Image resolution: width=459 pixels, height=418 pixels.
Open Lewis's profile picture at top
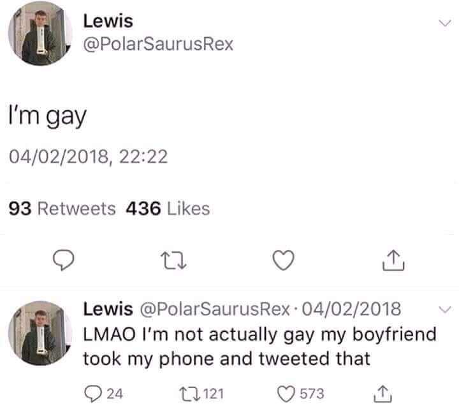[40, 34]
